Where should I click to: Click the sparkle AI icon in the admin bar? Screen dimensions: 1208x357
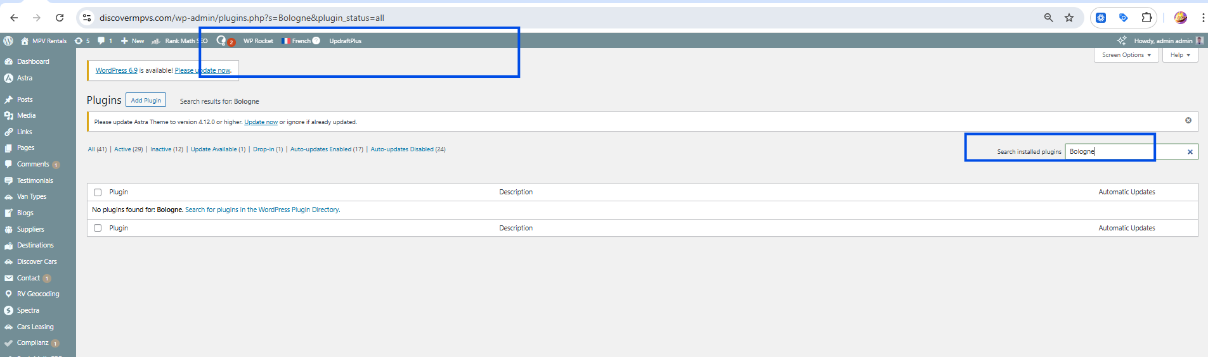click(x=1121, y=41)
